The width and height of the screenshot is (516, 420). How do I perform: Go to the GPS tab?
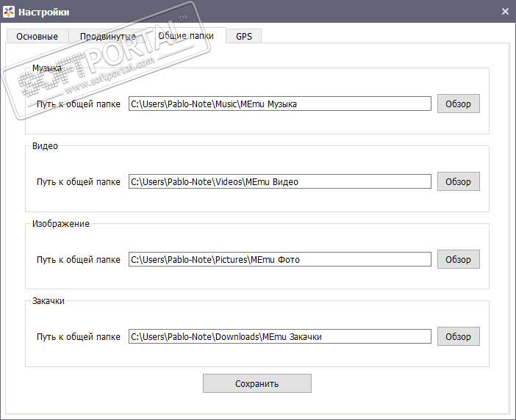244,36
